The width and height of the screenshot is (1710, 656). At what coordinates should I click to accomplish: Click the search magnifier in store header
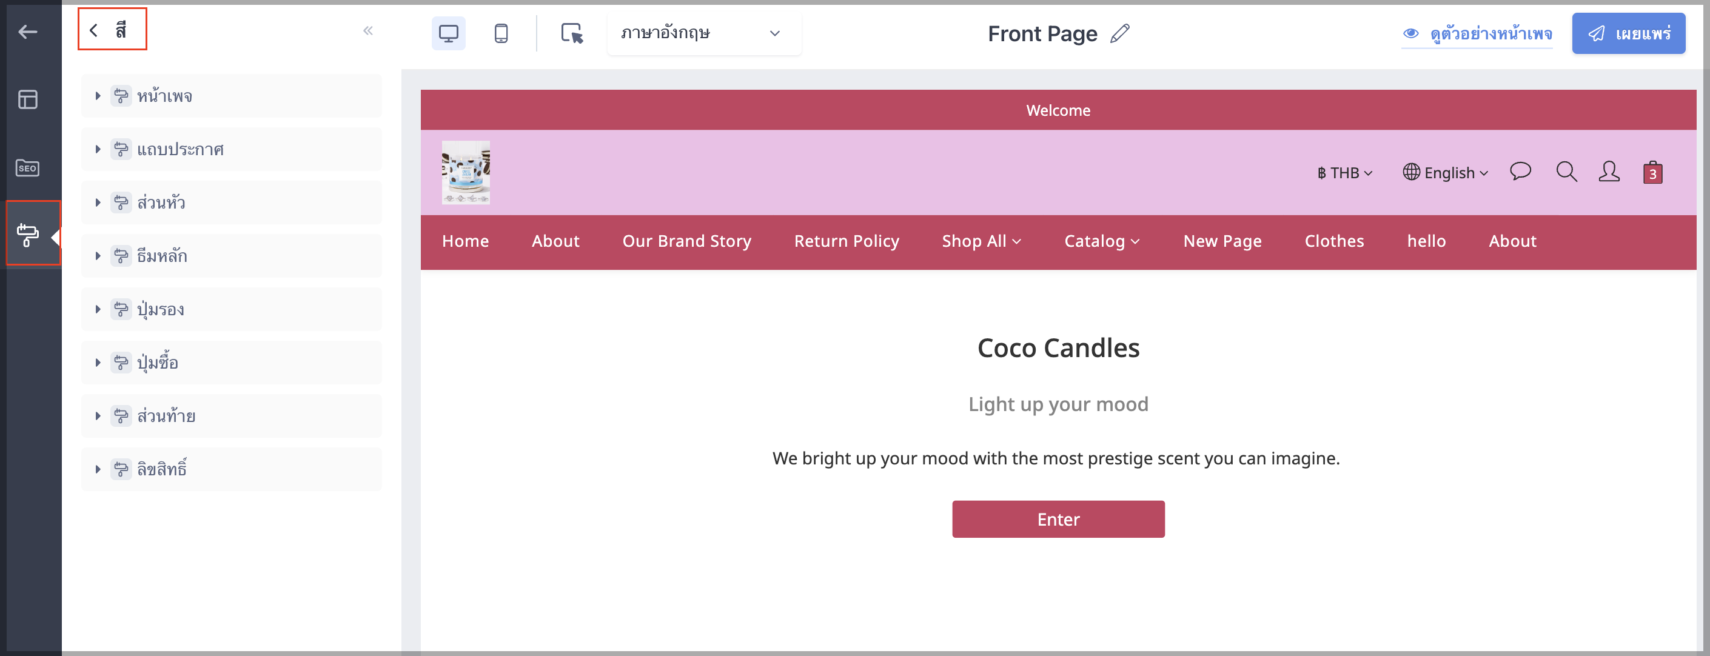click(1567, 172)
